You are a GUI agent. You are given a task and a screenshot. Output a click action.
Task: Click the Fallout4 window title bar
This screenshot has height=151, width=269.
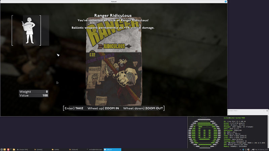pyautogui.click(x=114, y=1)
